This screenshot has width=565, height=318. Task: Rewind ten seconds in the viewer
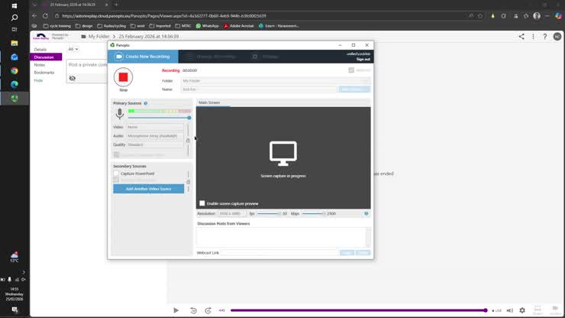(x=193, y=310)
